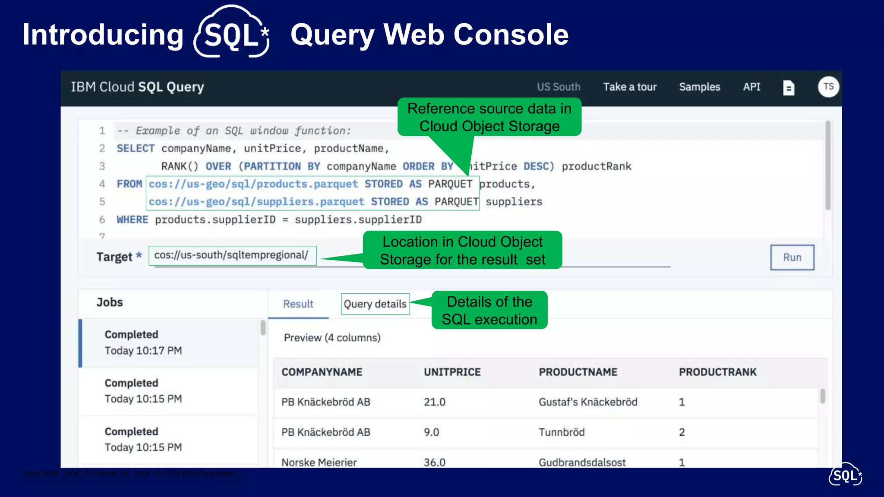
Task: Click the PRODUCTNAME column header
Action: [578, 372]
